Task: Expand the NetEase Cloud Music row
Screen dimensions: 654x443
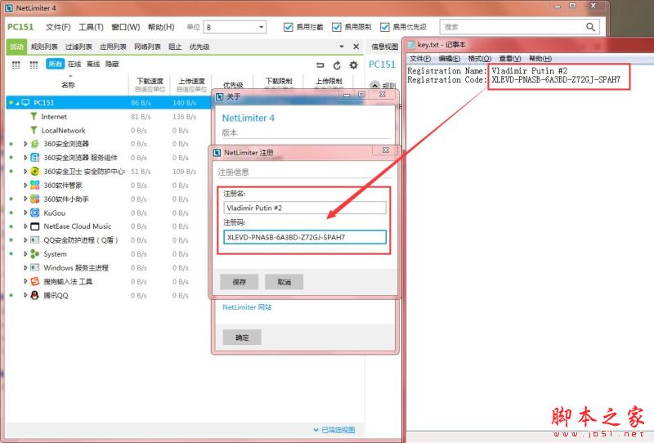Action: tap(25, 226)
